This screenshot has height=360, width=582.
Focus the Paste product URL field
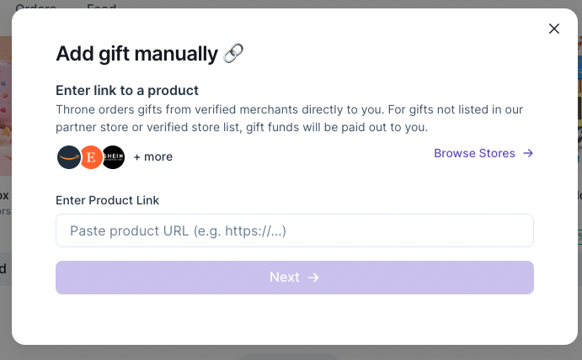pyautogui.click(x=295, y=230)
